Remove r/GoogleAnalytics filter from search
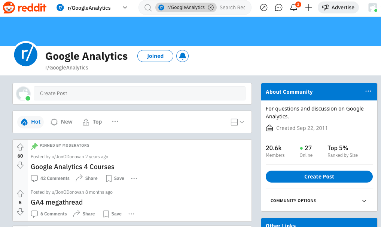381x227 pixels. [x=211, y=7]
